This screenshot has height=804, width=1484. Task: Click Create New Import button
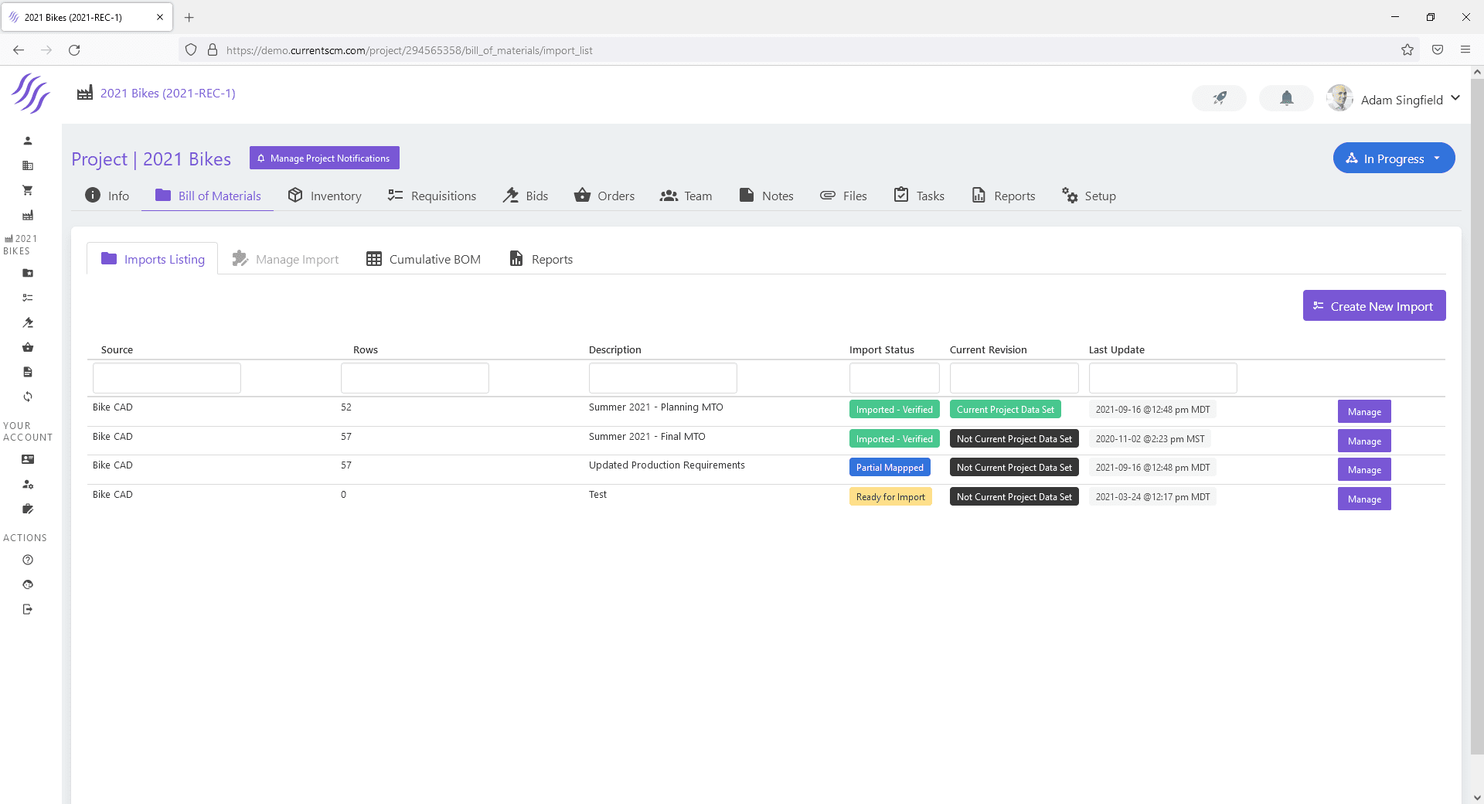(x=1373, y=306)
